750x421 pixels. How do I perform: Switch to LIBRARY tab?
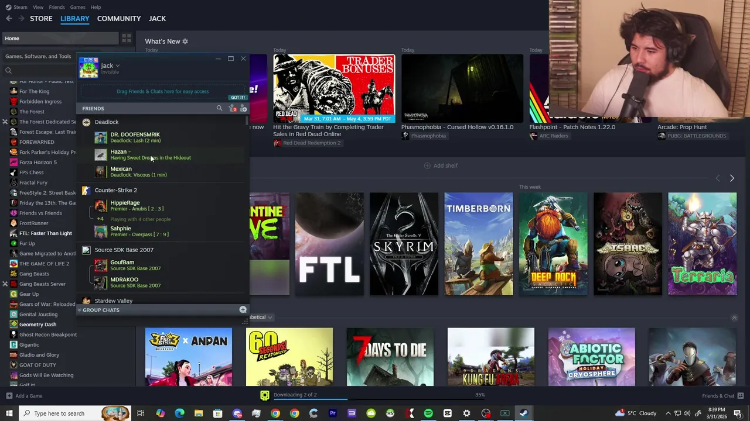tap(75, 19)
